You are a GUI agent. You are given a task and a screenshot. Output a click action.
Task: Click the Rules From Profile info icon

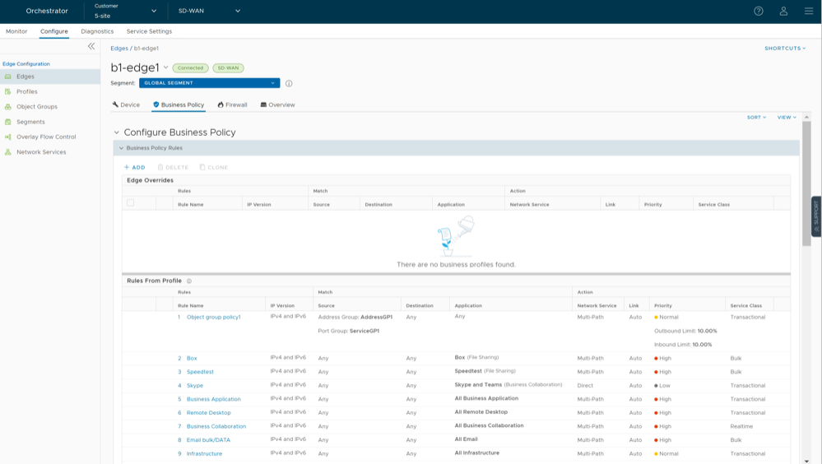pos(189,281)
